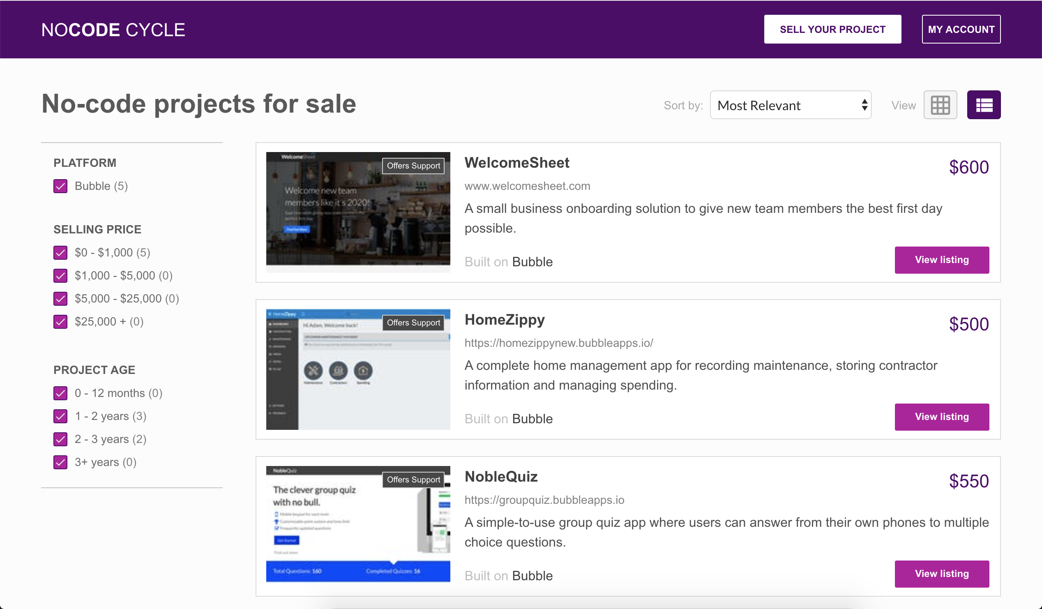This screenshot has width=1042, height=609.
Task: Uncheck the 0 - 12 months filter
Action: [60, 393]
